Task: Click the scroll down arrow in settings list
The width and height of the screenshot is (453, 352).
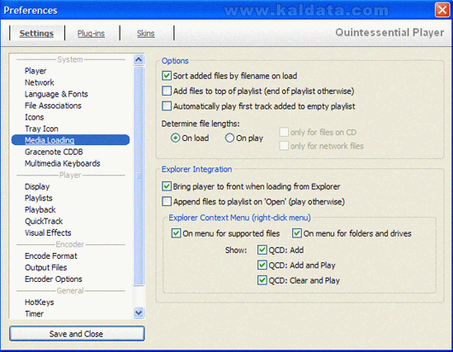Action: [138, 313]
